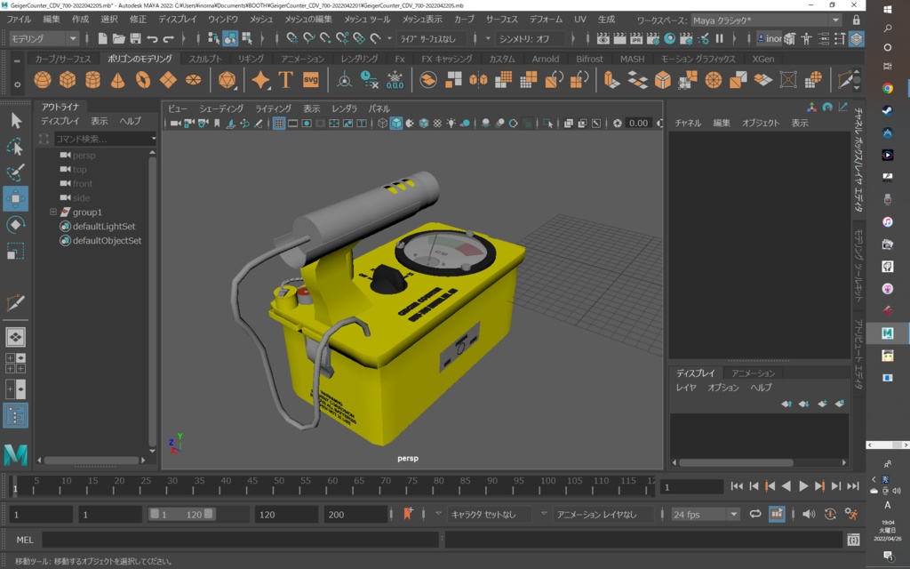Click inside the MEL command input field
The image size is (910, 569).
(x=222, y=540)
